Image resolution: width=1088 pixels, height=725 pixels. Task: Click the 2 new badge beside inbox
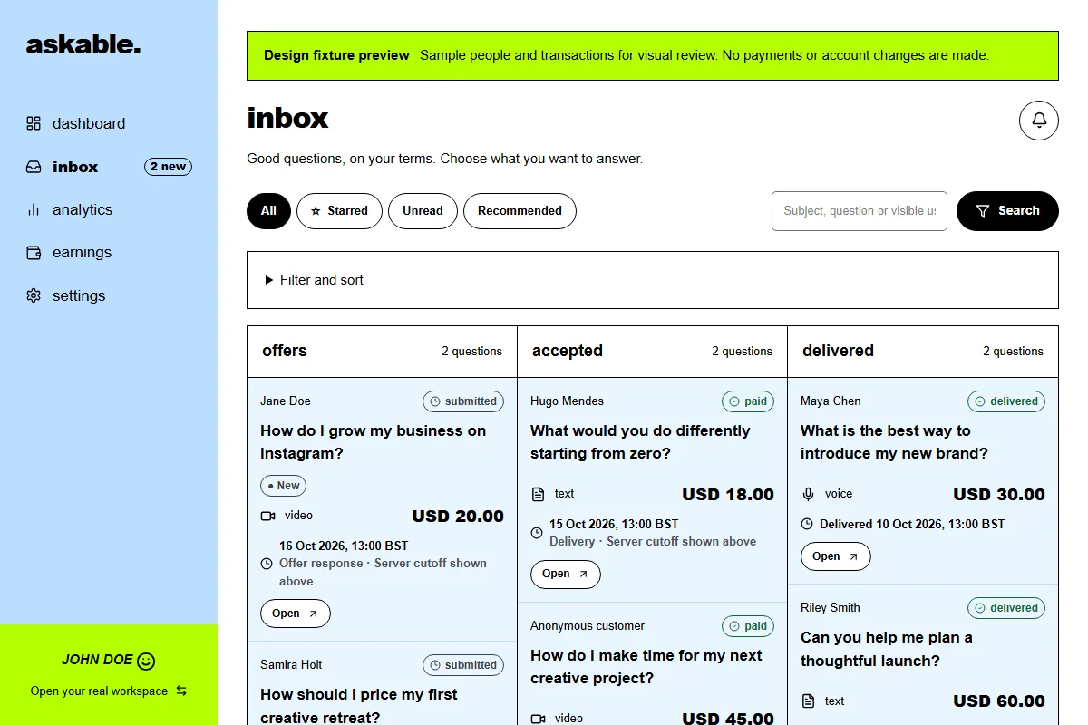[168, 167]
